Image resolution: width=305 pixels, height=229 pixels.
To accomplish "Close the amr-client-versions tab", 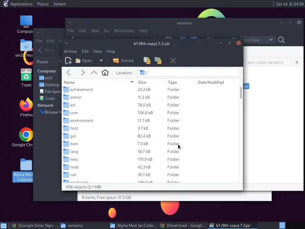I will tap(297, 62).
